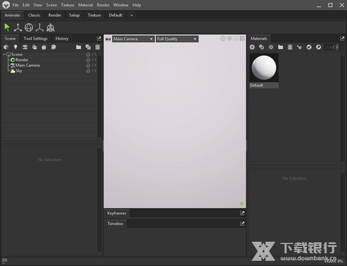Viewport: 347px width, 266px height.
Task: Open the Main Camera dropdown
Action: point(133,39)
